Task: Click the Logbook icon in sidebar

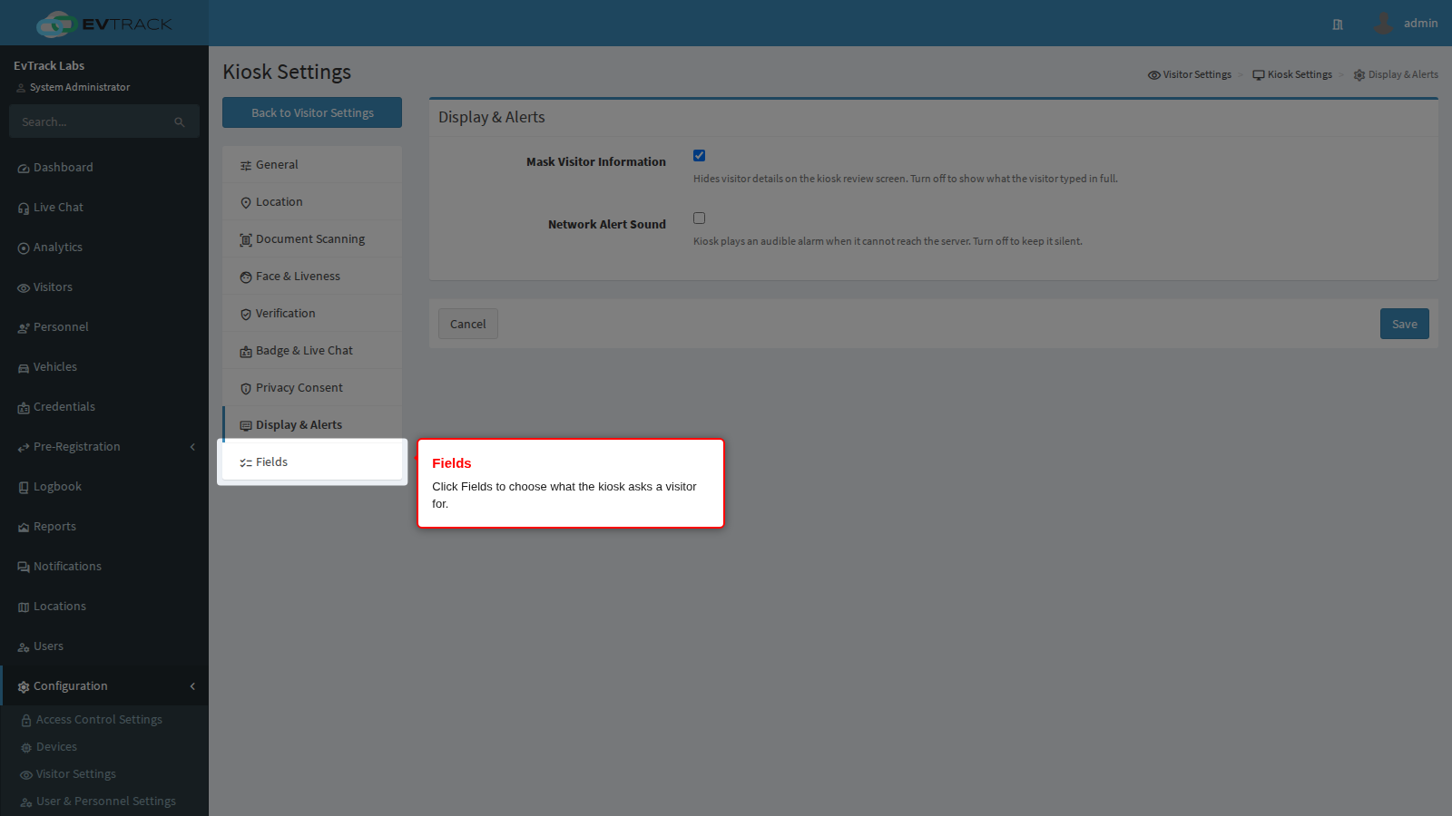Action: coord(24,488)
